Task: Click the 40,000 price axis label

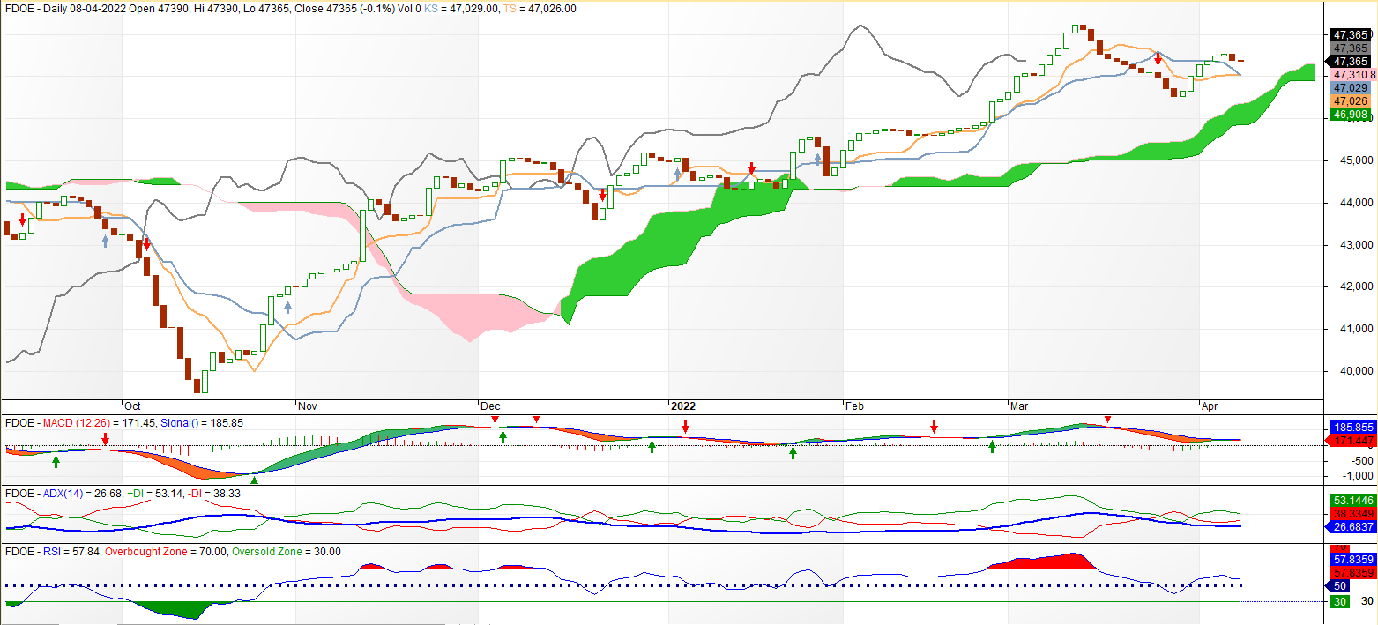Action: click(x=1359, y=370)
